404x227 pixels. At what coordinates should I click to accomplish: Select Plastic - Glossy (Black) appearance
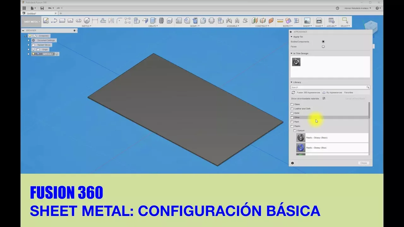tap(332, 138)
